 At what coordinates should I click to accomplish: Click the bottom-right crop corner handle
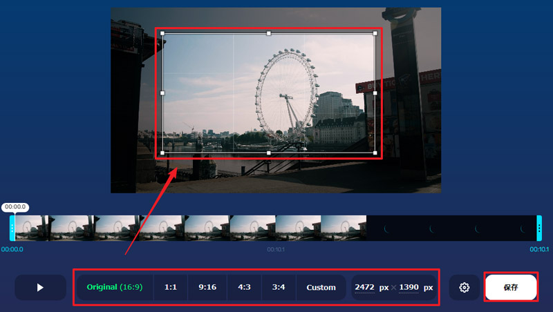(x=375, y=153)
